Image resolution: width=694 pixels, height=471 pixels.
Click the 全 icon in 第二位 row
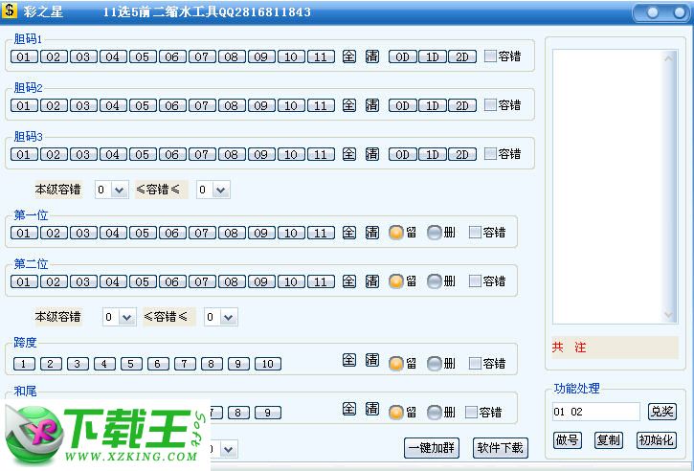coord(349,281)
